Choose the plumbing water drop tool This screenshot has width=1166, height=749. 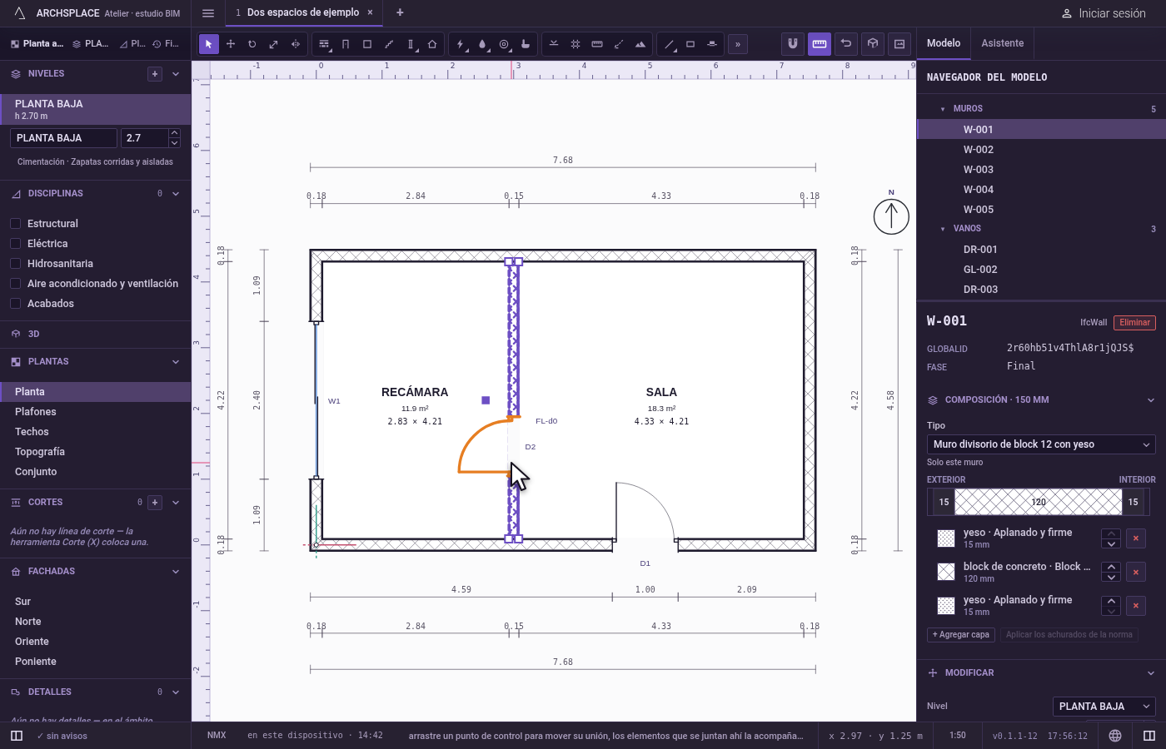pyautogui.click(x=482, y=44)
